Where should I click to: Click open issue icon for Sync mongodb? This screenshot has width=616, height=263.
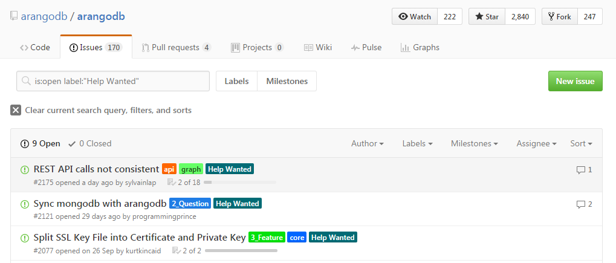tap(24, 204)
